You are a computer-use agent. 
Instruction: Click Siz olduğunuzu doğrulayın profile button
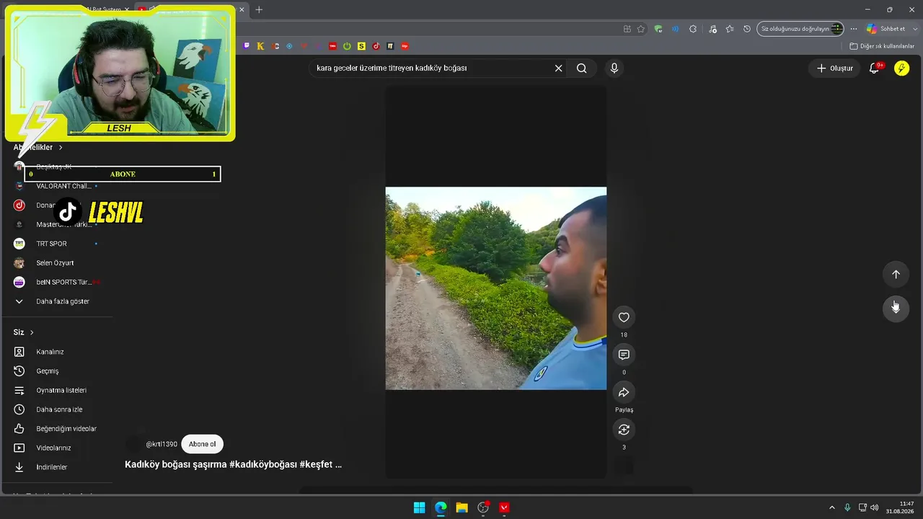pyautogui.click(x=800, y=29)
